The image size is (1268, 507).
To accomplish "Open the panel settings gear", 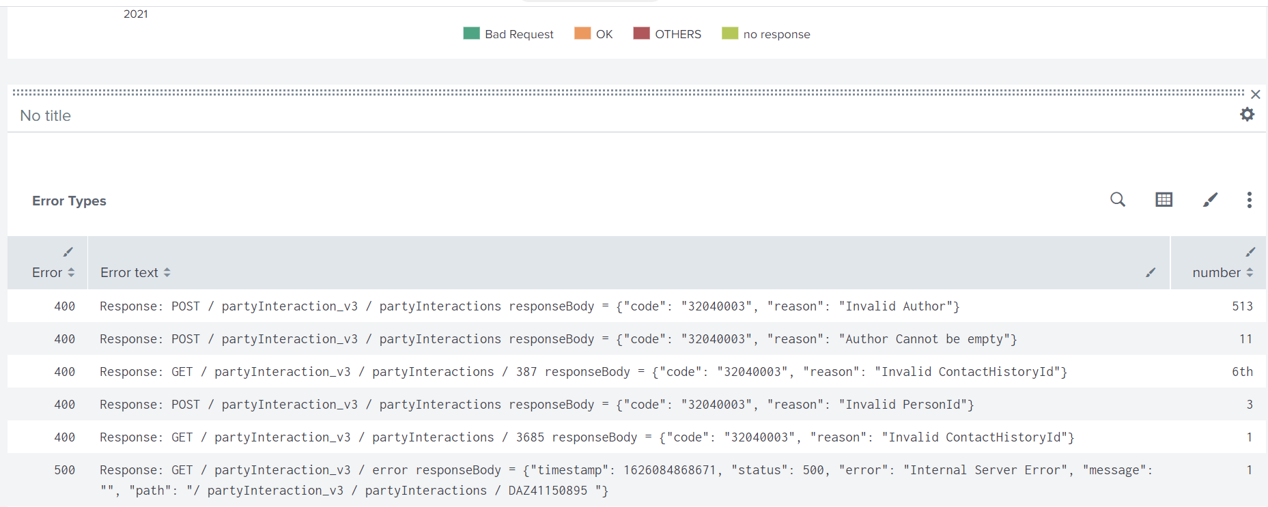I will click(x=1247, y=115).
